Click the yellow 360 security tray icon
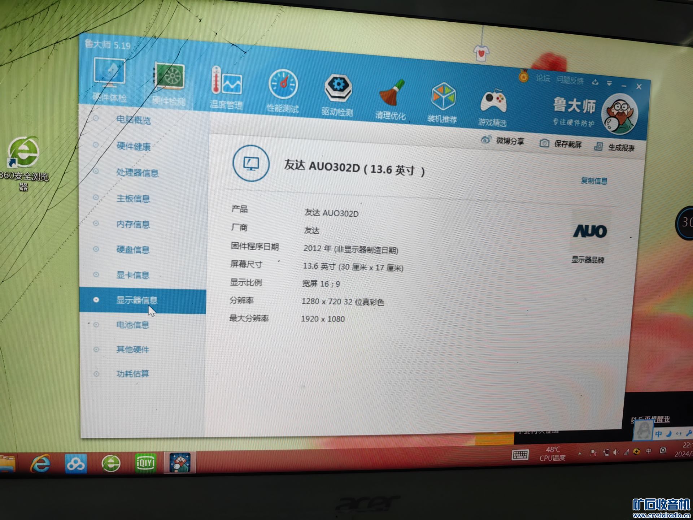This screenshot has height=520, width=693. coord(637,451)
